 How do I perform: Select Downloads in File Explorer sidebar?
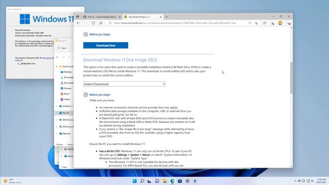[x=67, y=78]
